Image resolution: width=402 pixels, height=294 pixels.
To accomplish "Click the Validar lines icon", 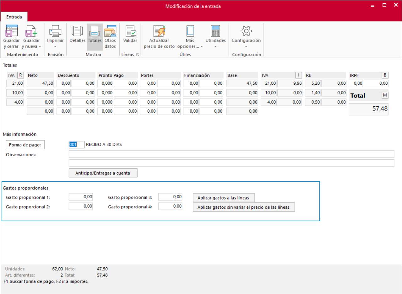I will (x=130, y=31).
